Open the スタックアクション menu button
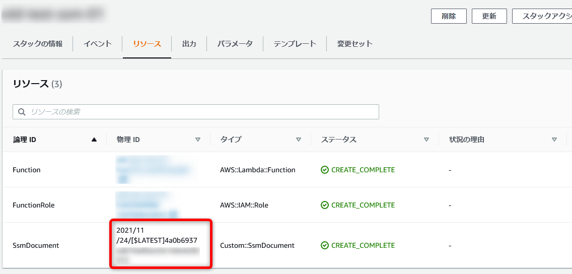Viewport: 572px width, 274px height. coord(542,17)
